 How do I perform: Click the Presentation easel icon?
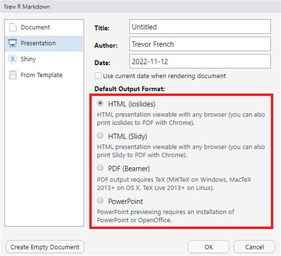coord(12,43)
